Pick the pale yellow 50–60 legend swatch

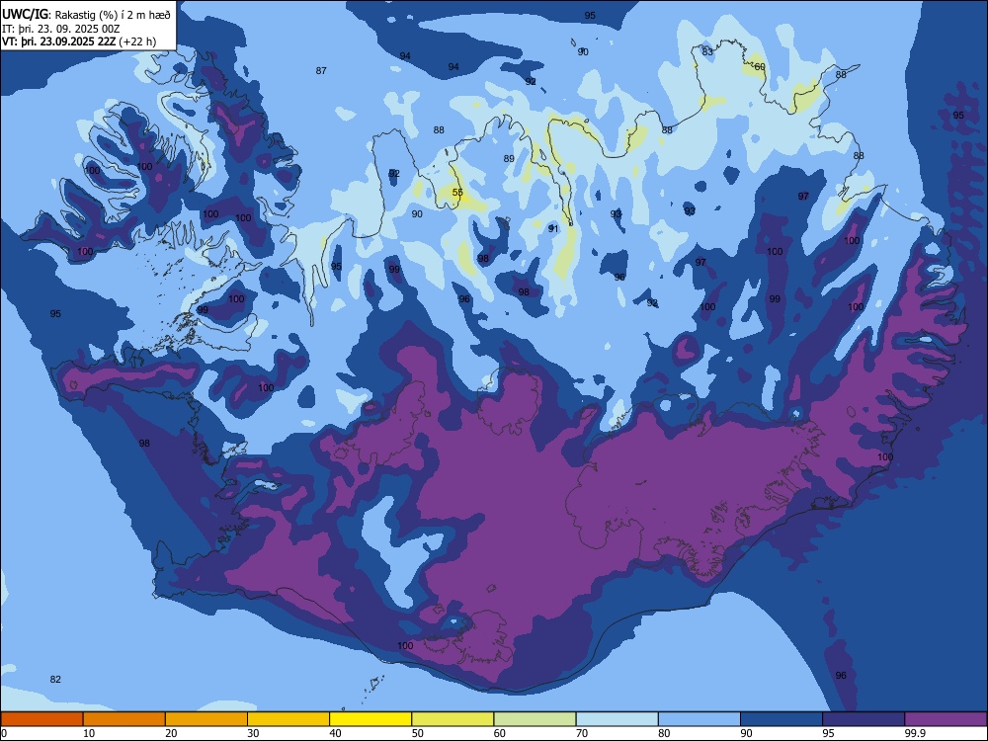point(453,719)
